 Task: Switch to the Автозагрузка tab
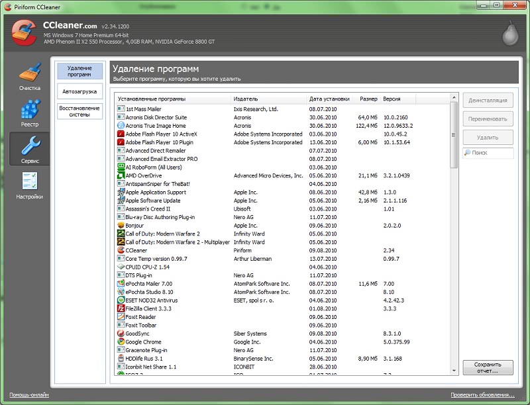(79, 91)
